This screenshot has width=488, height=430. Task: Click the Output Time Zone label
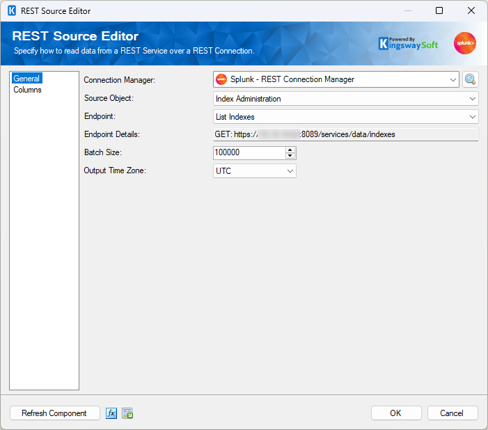pyautogui.click(x=115, y=170)
